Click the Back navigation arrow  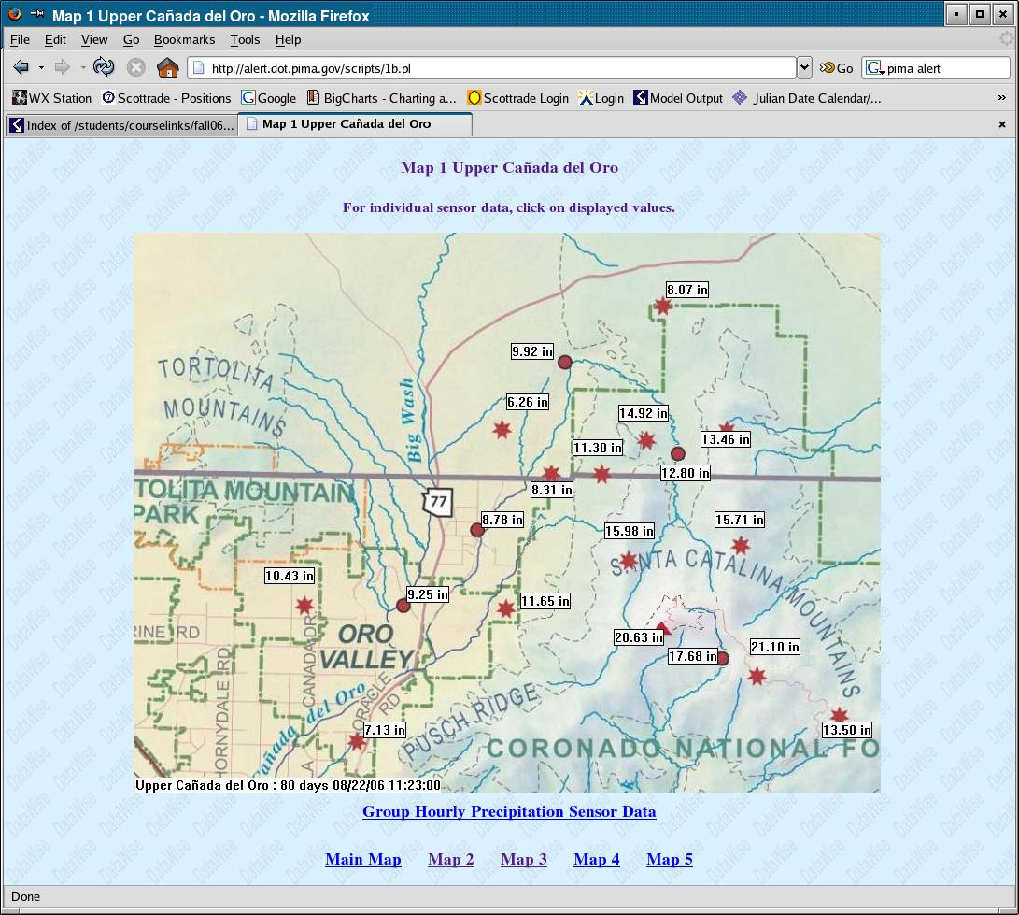click(x=21, y=67)
